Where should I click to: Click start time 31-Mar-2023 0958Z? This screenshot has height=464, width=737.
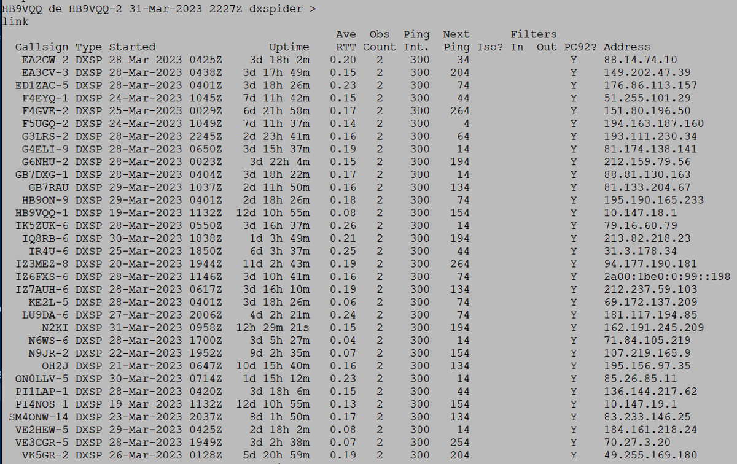point(166,328)
